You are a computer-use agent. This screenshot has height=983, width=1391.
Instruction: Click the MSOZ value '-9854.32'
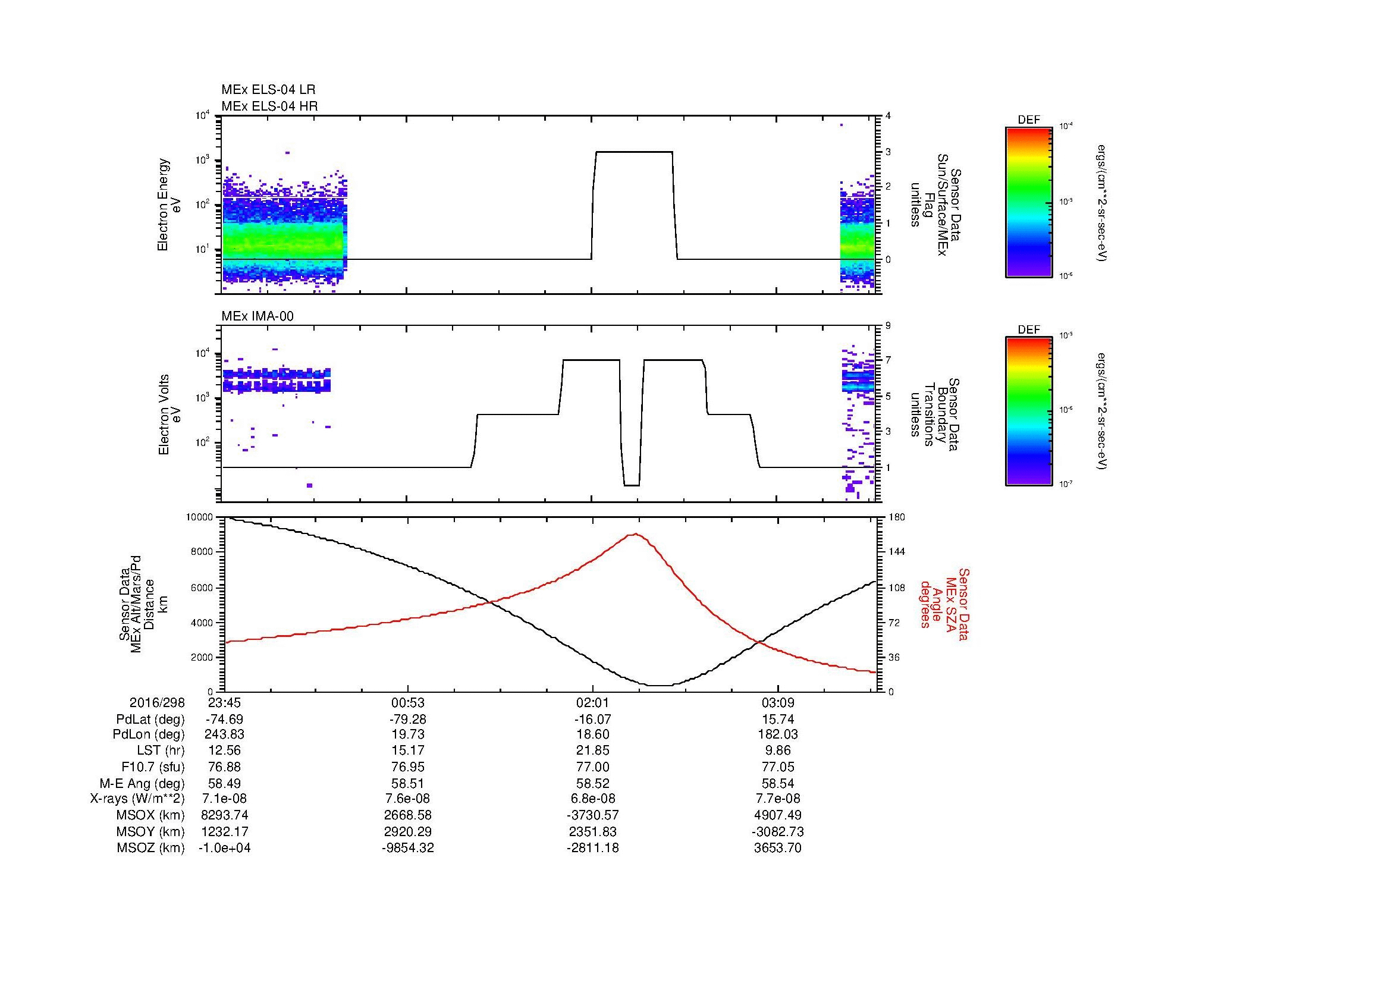408,848
